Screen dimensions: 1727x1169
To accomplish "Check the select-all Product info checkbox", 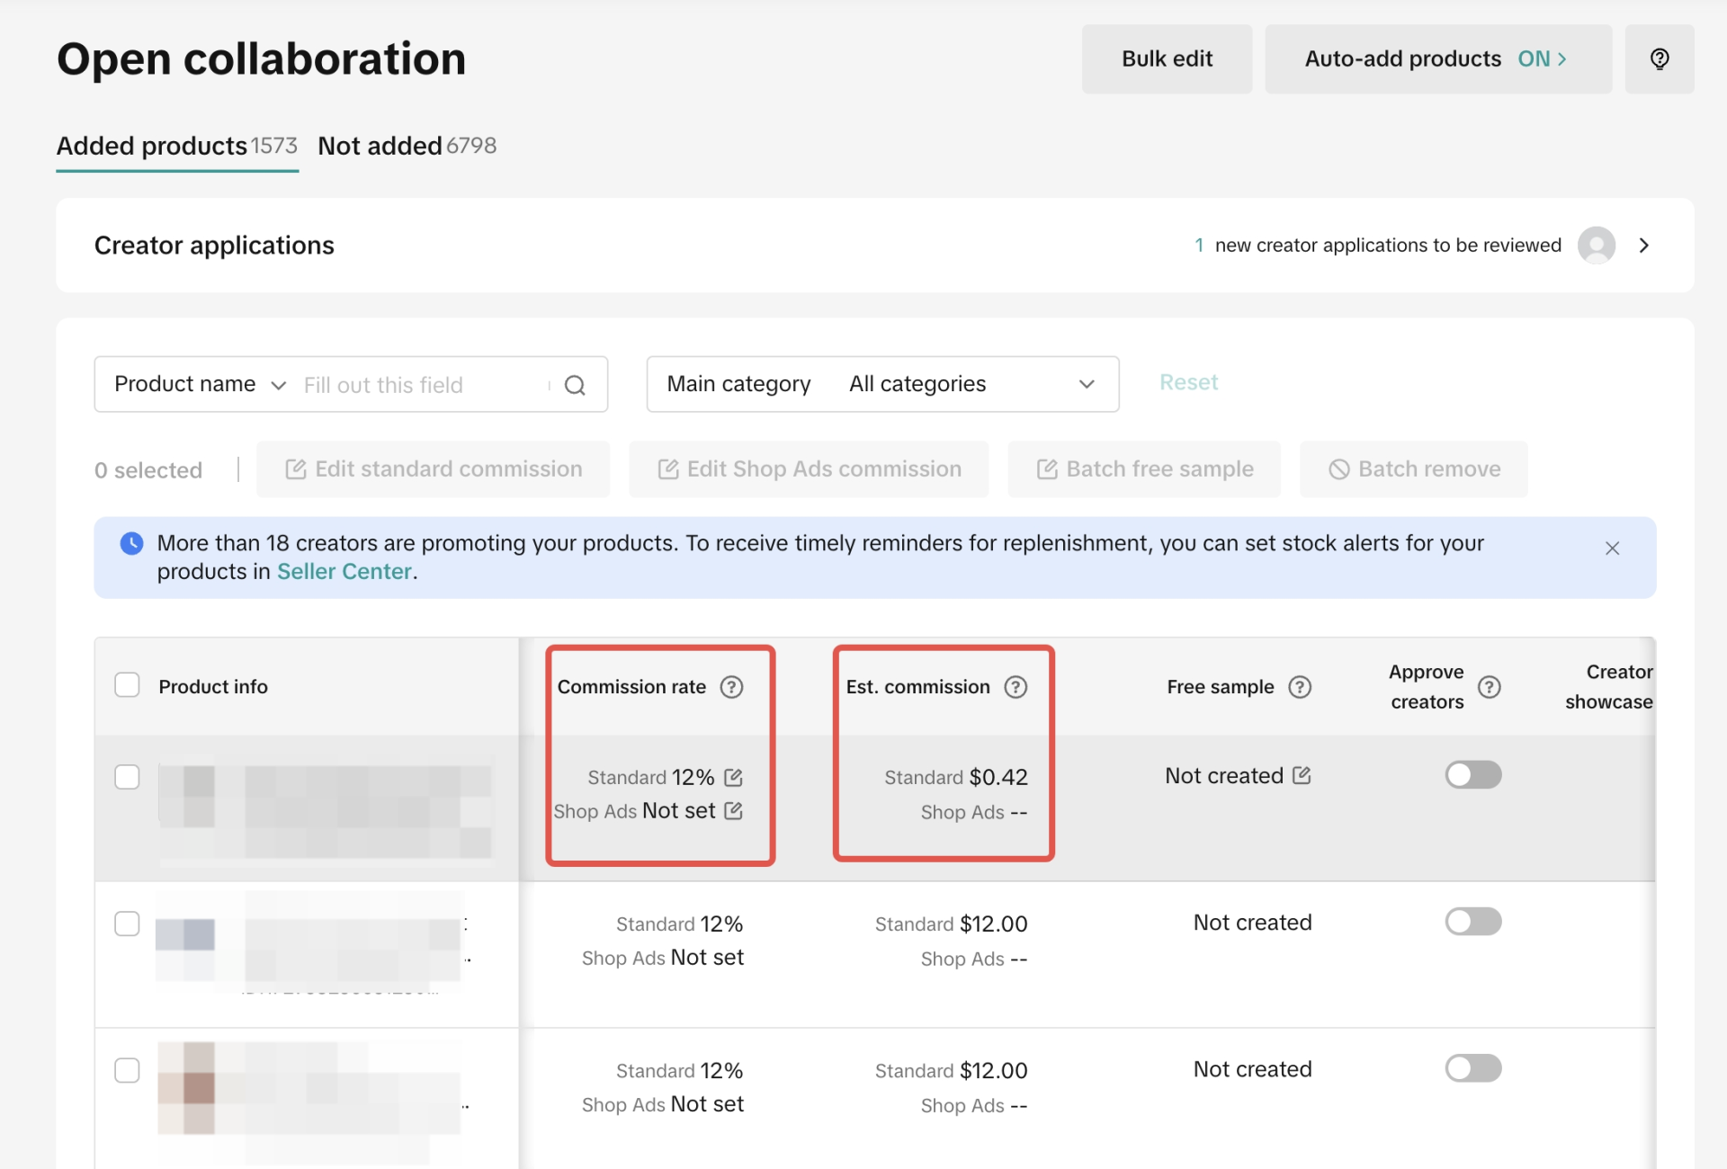I will click(128, 685).
